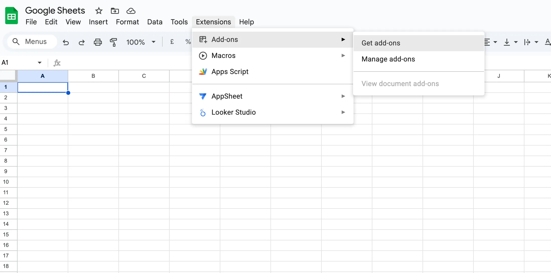Close the Extensions menu

click(213, 22)
